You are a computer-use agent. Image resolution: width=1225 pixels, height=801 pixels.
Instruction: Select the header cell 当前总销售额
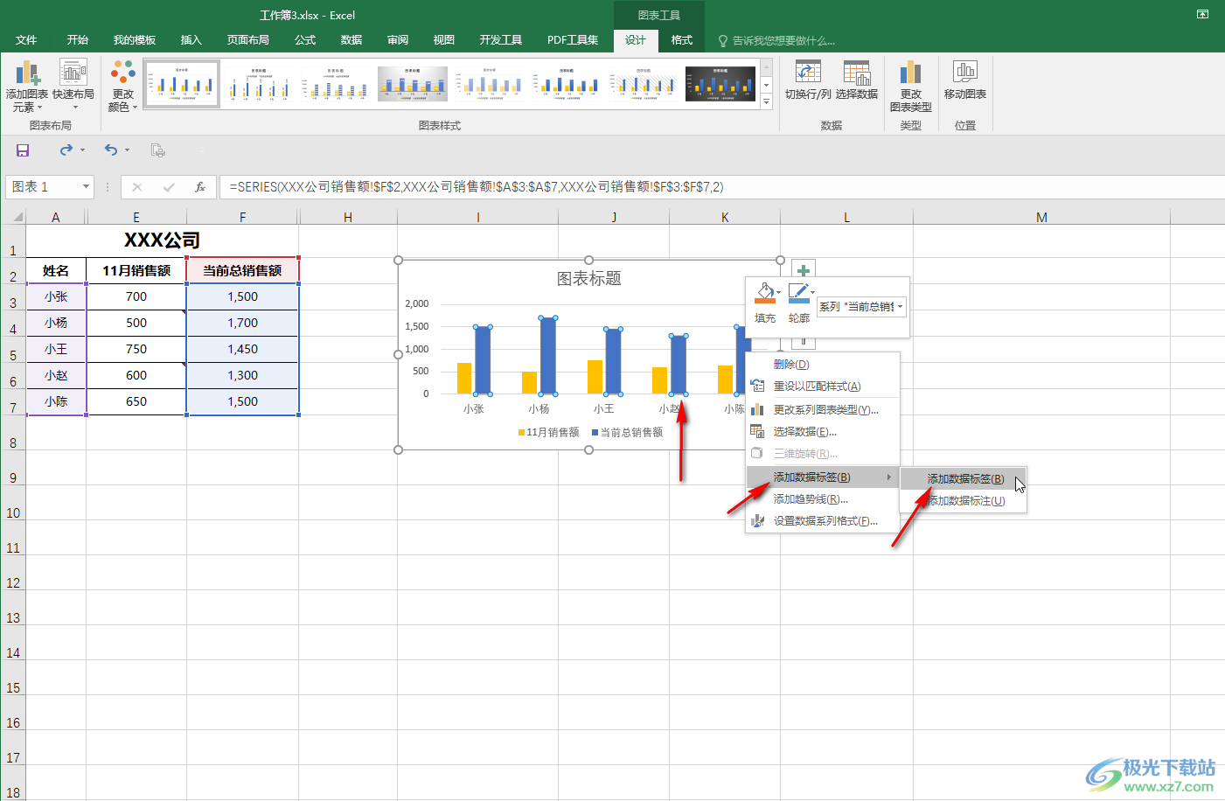click(x=242, y=270)
